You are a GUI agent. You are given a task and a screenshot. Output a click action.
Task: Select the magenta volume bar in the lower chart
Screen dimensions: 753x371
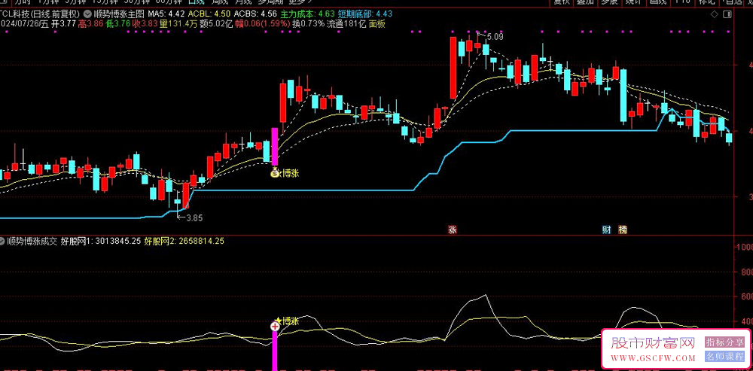(x=275, y=351)
